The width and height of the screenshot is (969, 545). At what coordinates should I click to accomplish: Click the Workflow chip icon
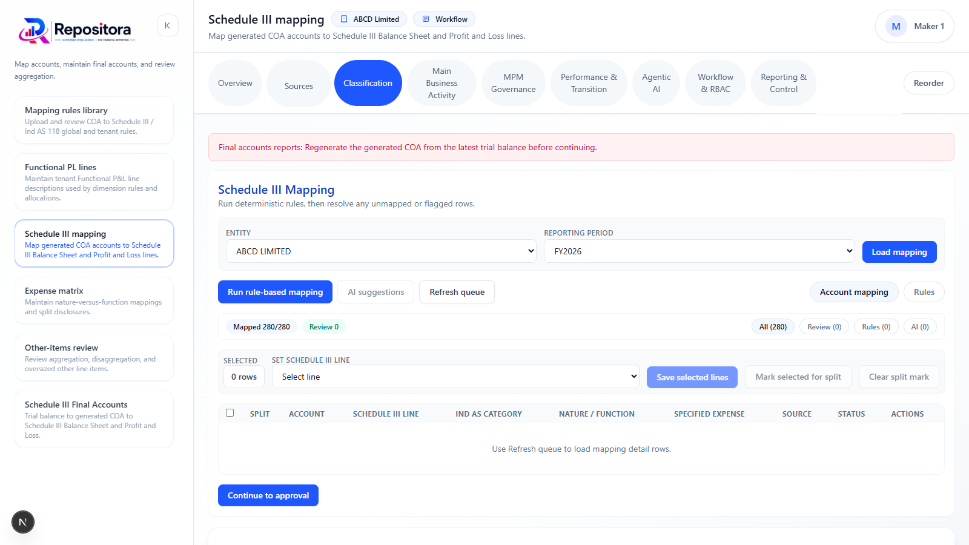pyautogui.click(x=425, y=19)
